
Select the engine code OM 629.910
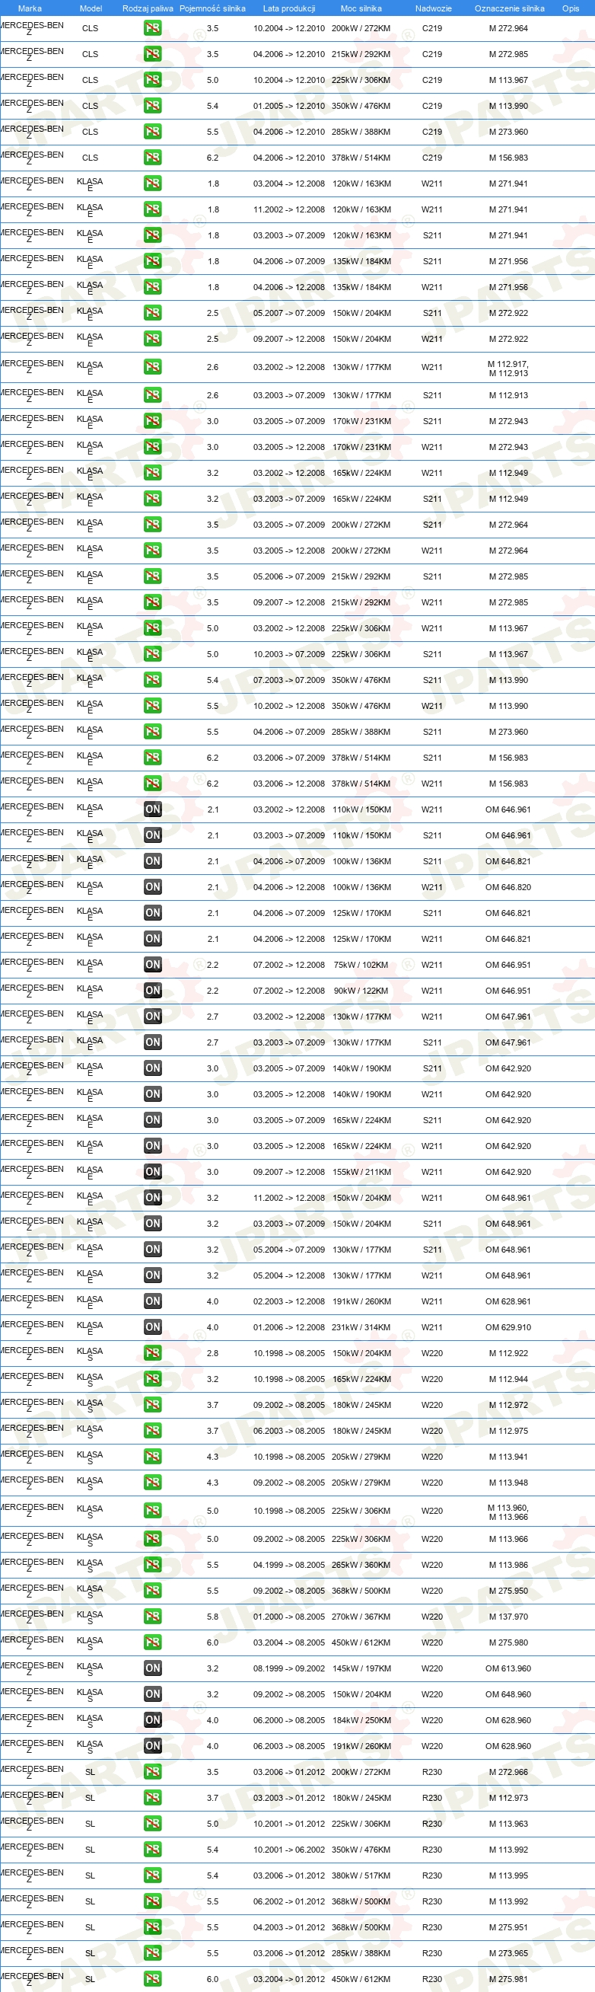click(508, 1328)
